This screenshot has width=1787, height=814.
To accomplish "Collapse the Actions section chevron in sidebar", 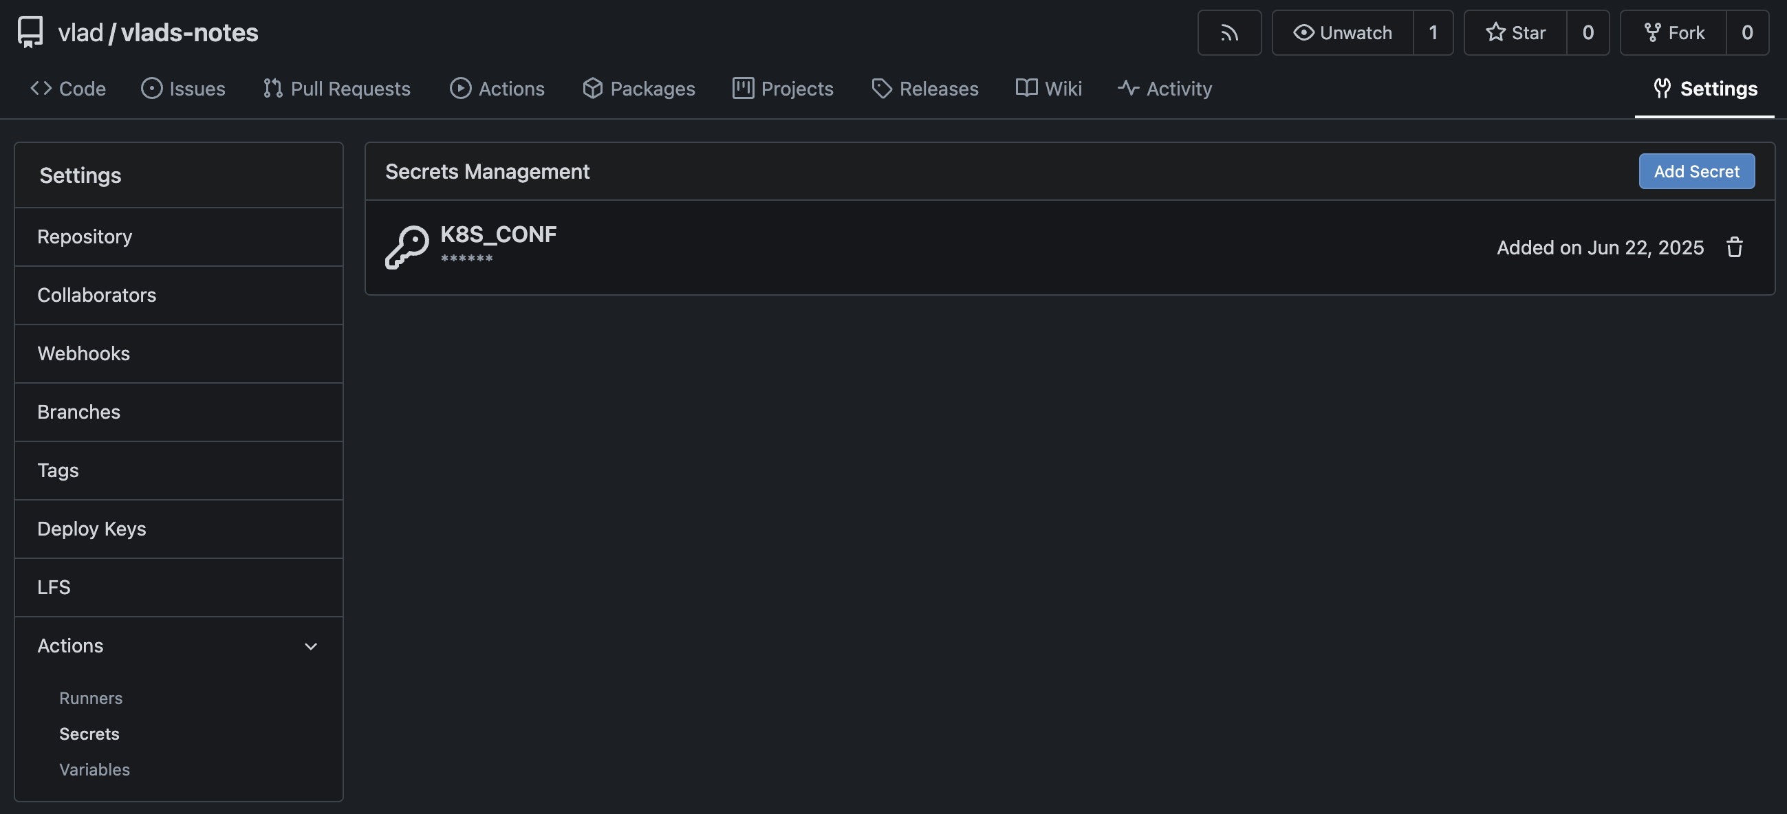I will [311, 646].
